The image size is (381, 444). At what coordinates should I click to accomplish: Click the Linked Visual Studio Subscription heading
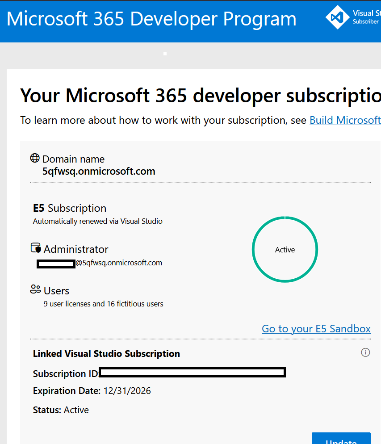tap(106, 354)
